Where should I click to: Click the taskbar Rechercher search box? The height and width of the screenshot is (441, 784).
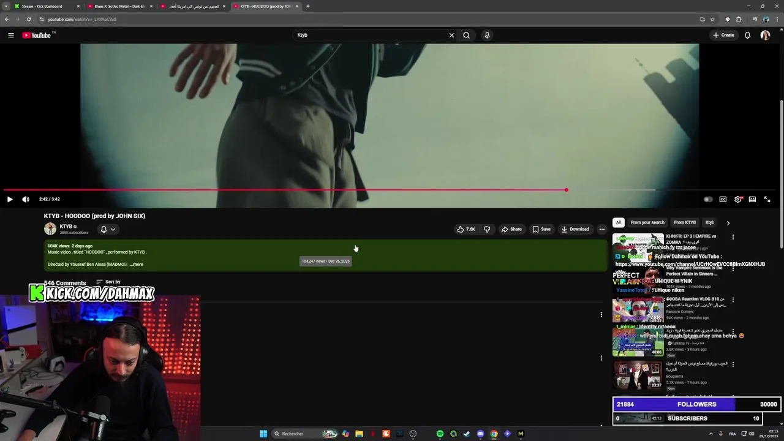306,434
